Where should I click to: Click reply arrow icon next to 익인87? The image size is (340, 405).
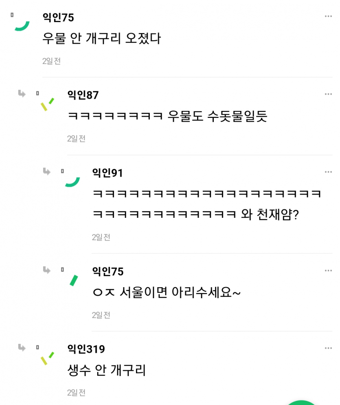pyautogui.click(x=22, y=94)
